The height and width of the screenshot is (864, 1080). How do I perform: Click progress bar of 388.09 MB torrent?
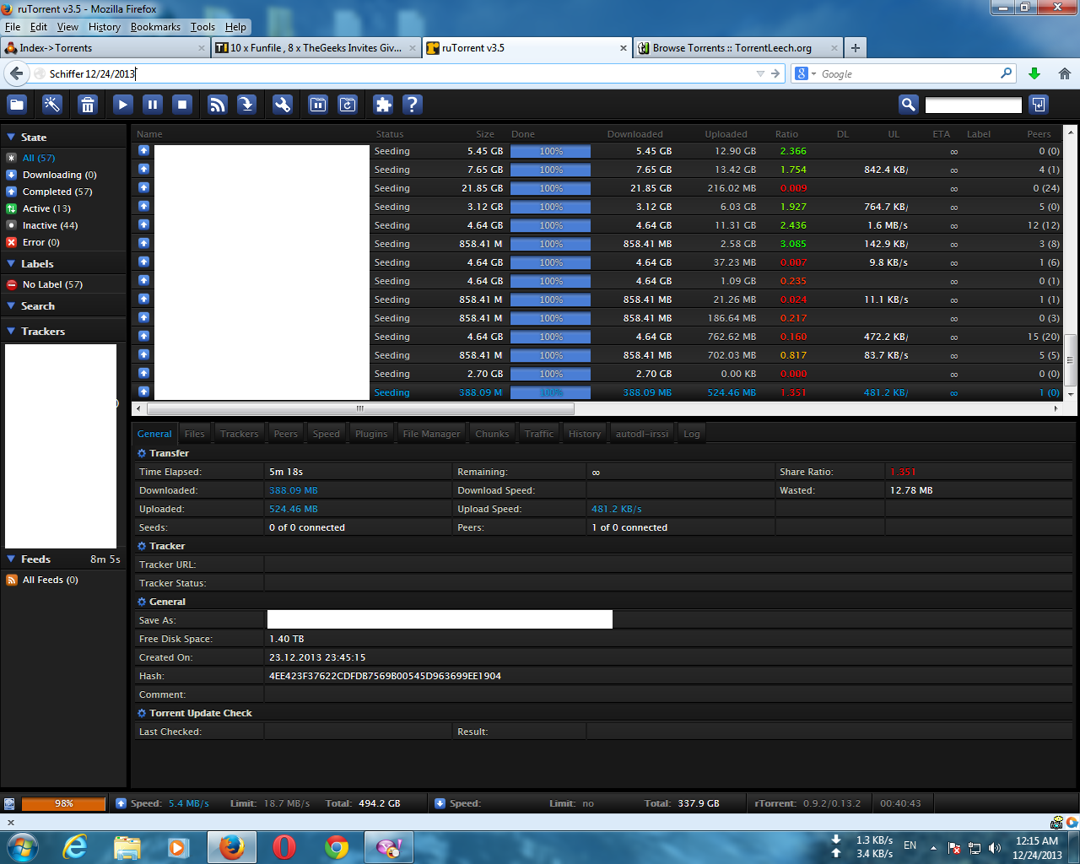(x=551, y=392)
